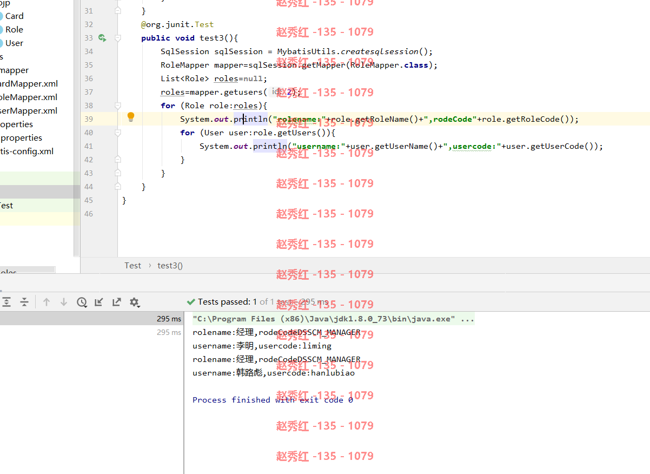Click the test3() breadcrumb
Image resolution: width=650 pixels, height=474 pixels.
(x=170, y=266)
